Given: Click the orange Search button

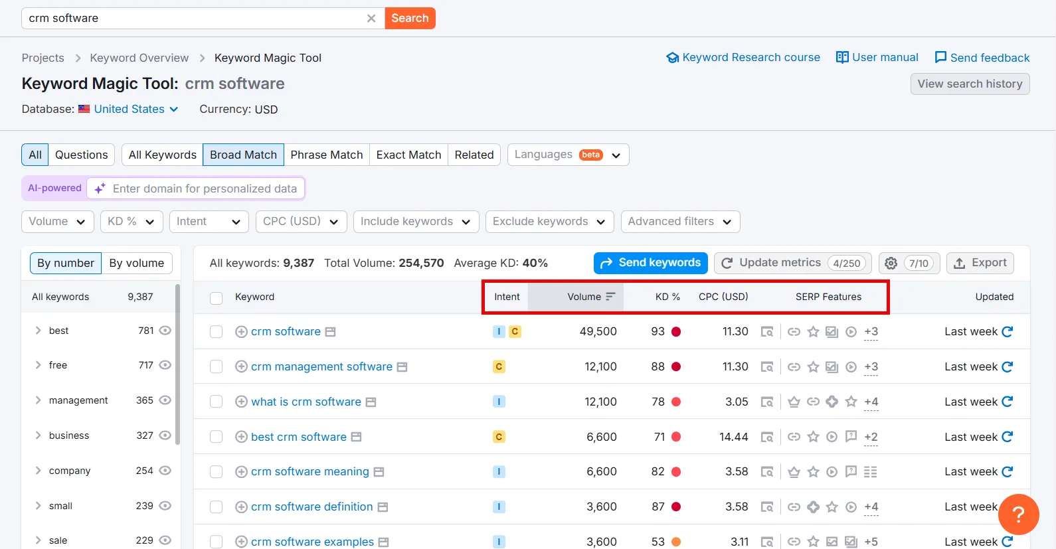Looking at the screenshot, I should pyautogui.click(x=410, y=19).
